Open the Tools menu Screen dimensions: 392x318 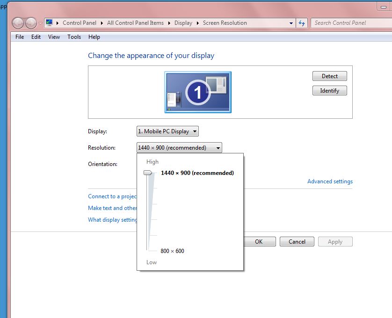click(x=74, y=37)
